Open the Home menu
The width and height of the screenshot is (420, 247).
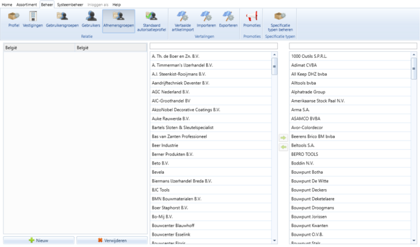click(7, 5)
